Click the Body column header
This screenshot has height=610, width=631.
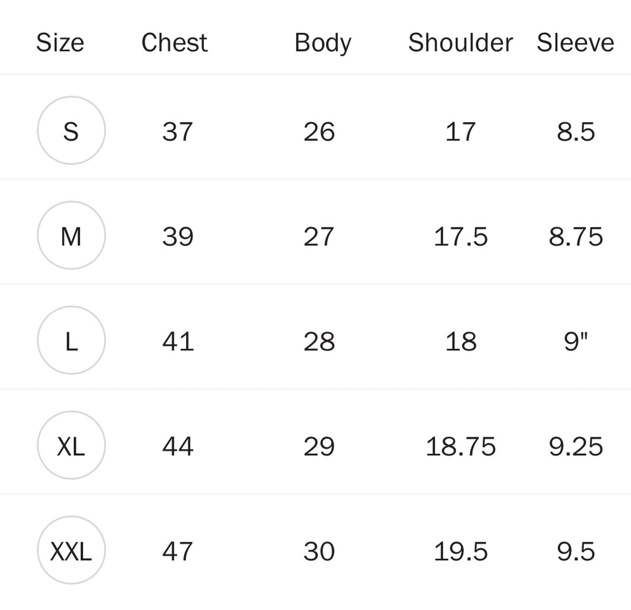[322, 43]
